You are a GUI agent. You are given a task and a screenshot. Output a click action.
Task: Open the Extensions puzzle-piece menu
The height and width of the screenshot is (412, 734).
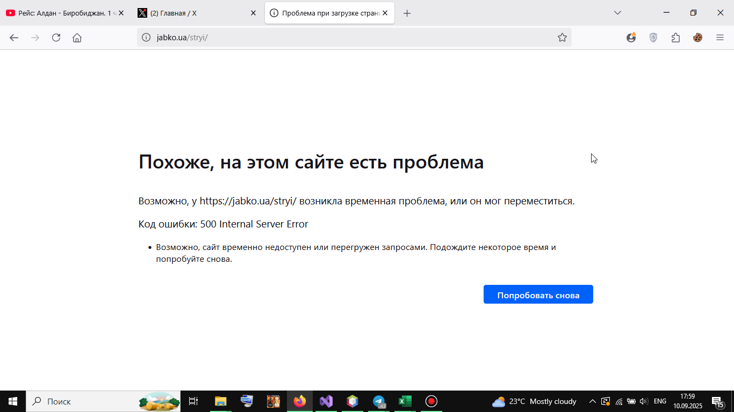(x=675, y=38)
